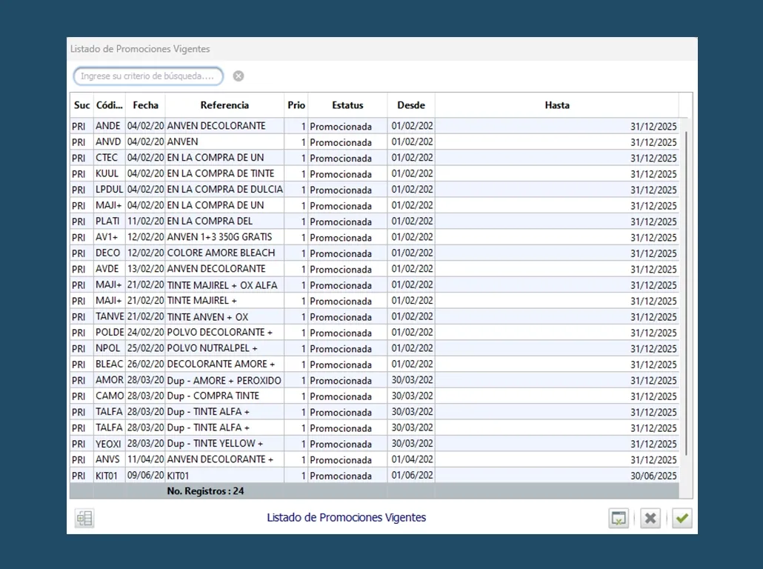The image size is (763, 569).
Task: Click into the search criteria input field
Action: pyautogui.click(x=148, y=76)
